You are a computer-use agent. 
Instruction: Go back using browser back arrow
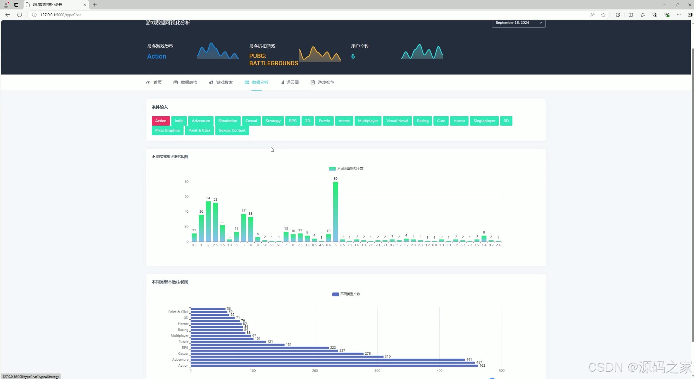click(x=7, y=15)
